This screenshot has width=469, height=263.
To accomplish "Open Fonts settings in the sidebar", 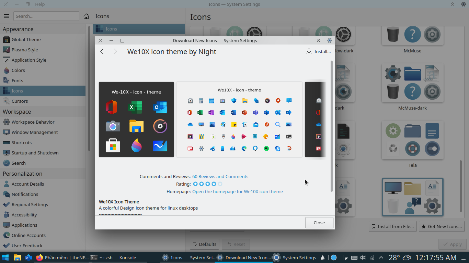I will click(x=43, y=80).
